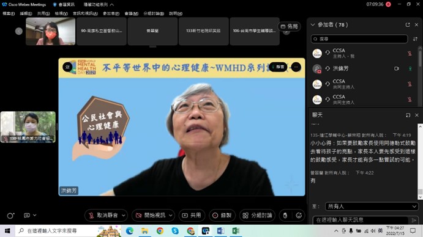Click first CCSA host avatar

317,53
